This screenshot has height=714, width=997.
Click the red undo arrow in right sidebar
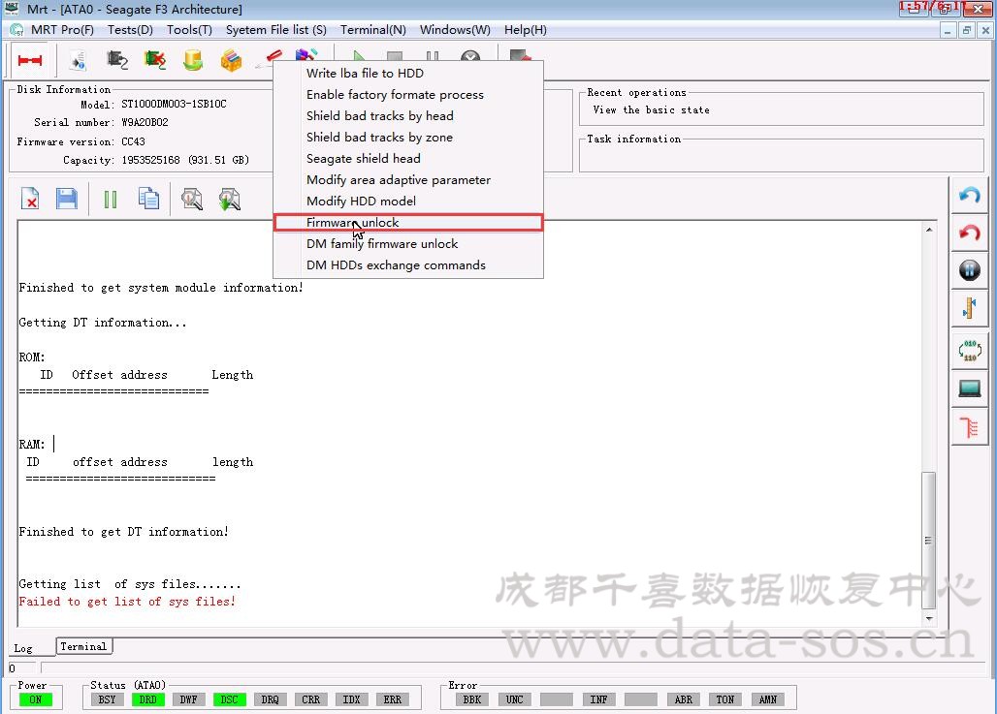(969, 233)
